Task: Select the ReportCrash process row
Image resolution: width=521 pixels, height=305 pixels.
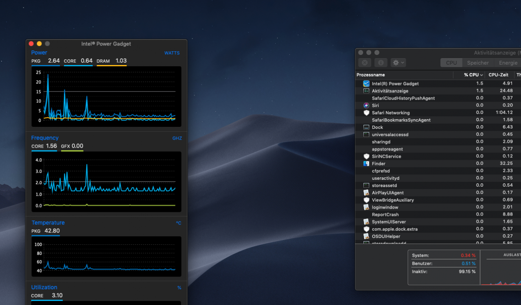Action: (x=438, y=215)
